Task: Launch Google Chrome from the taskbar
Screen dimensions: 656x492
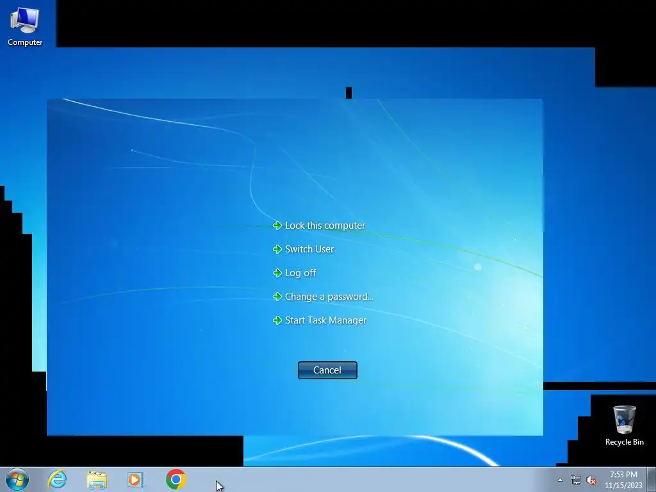Action: 176,479
